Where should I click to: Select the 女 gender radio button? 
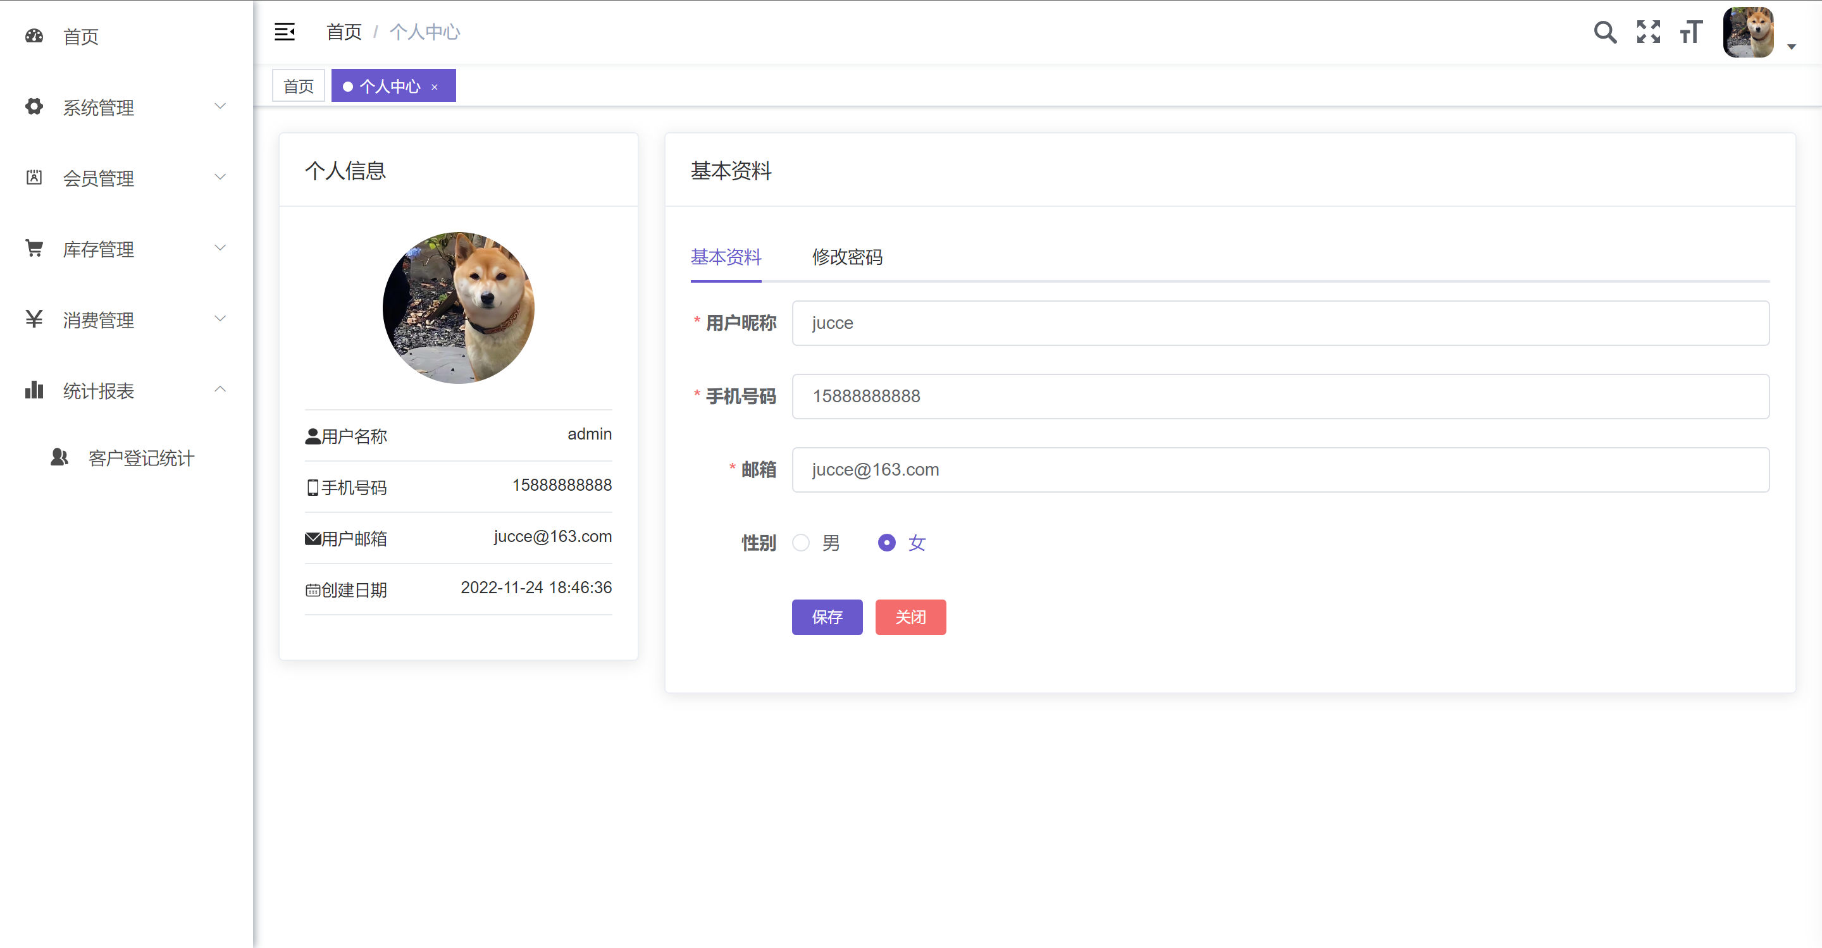click(x=886, y=542)
